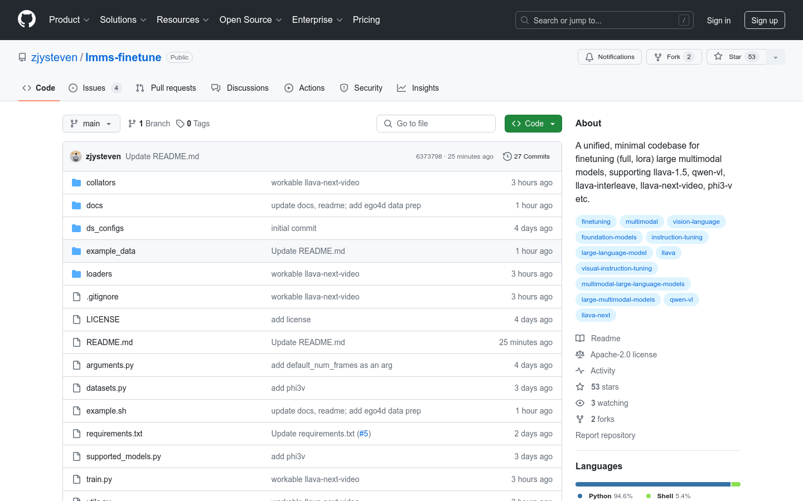The width and height of the screenshot is (803, 501).
Task: Expand the Solutions menu
Action: pyautogui.click(x=123, y=20)
